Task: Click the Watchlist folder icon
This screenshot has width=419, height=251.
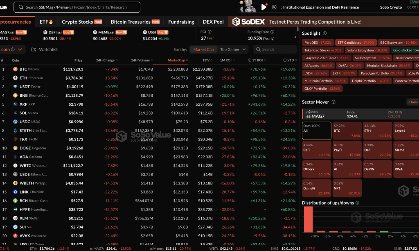Action: pyautogui.click(x=34, y=49)
